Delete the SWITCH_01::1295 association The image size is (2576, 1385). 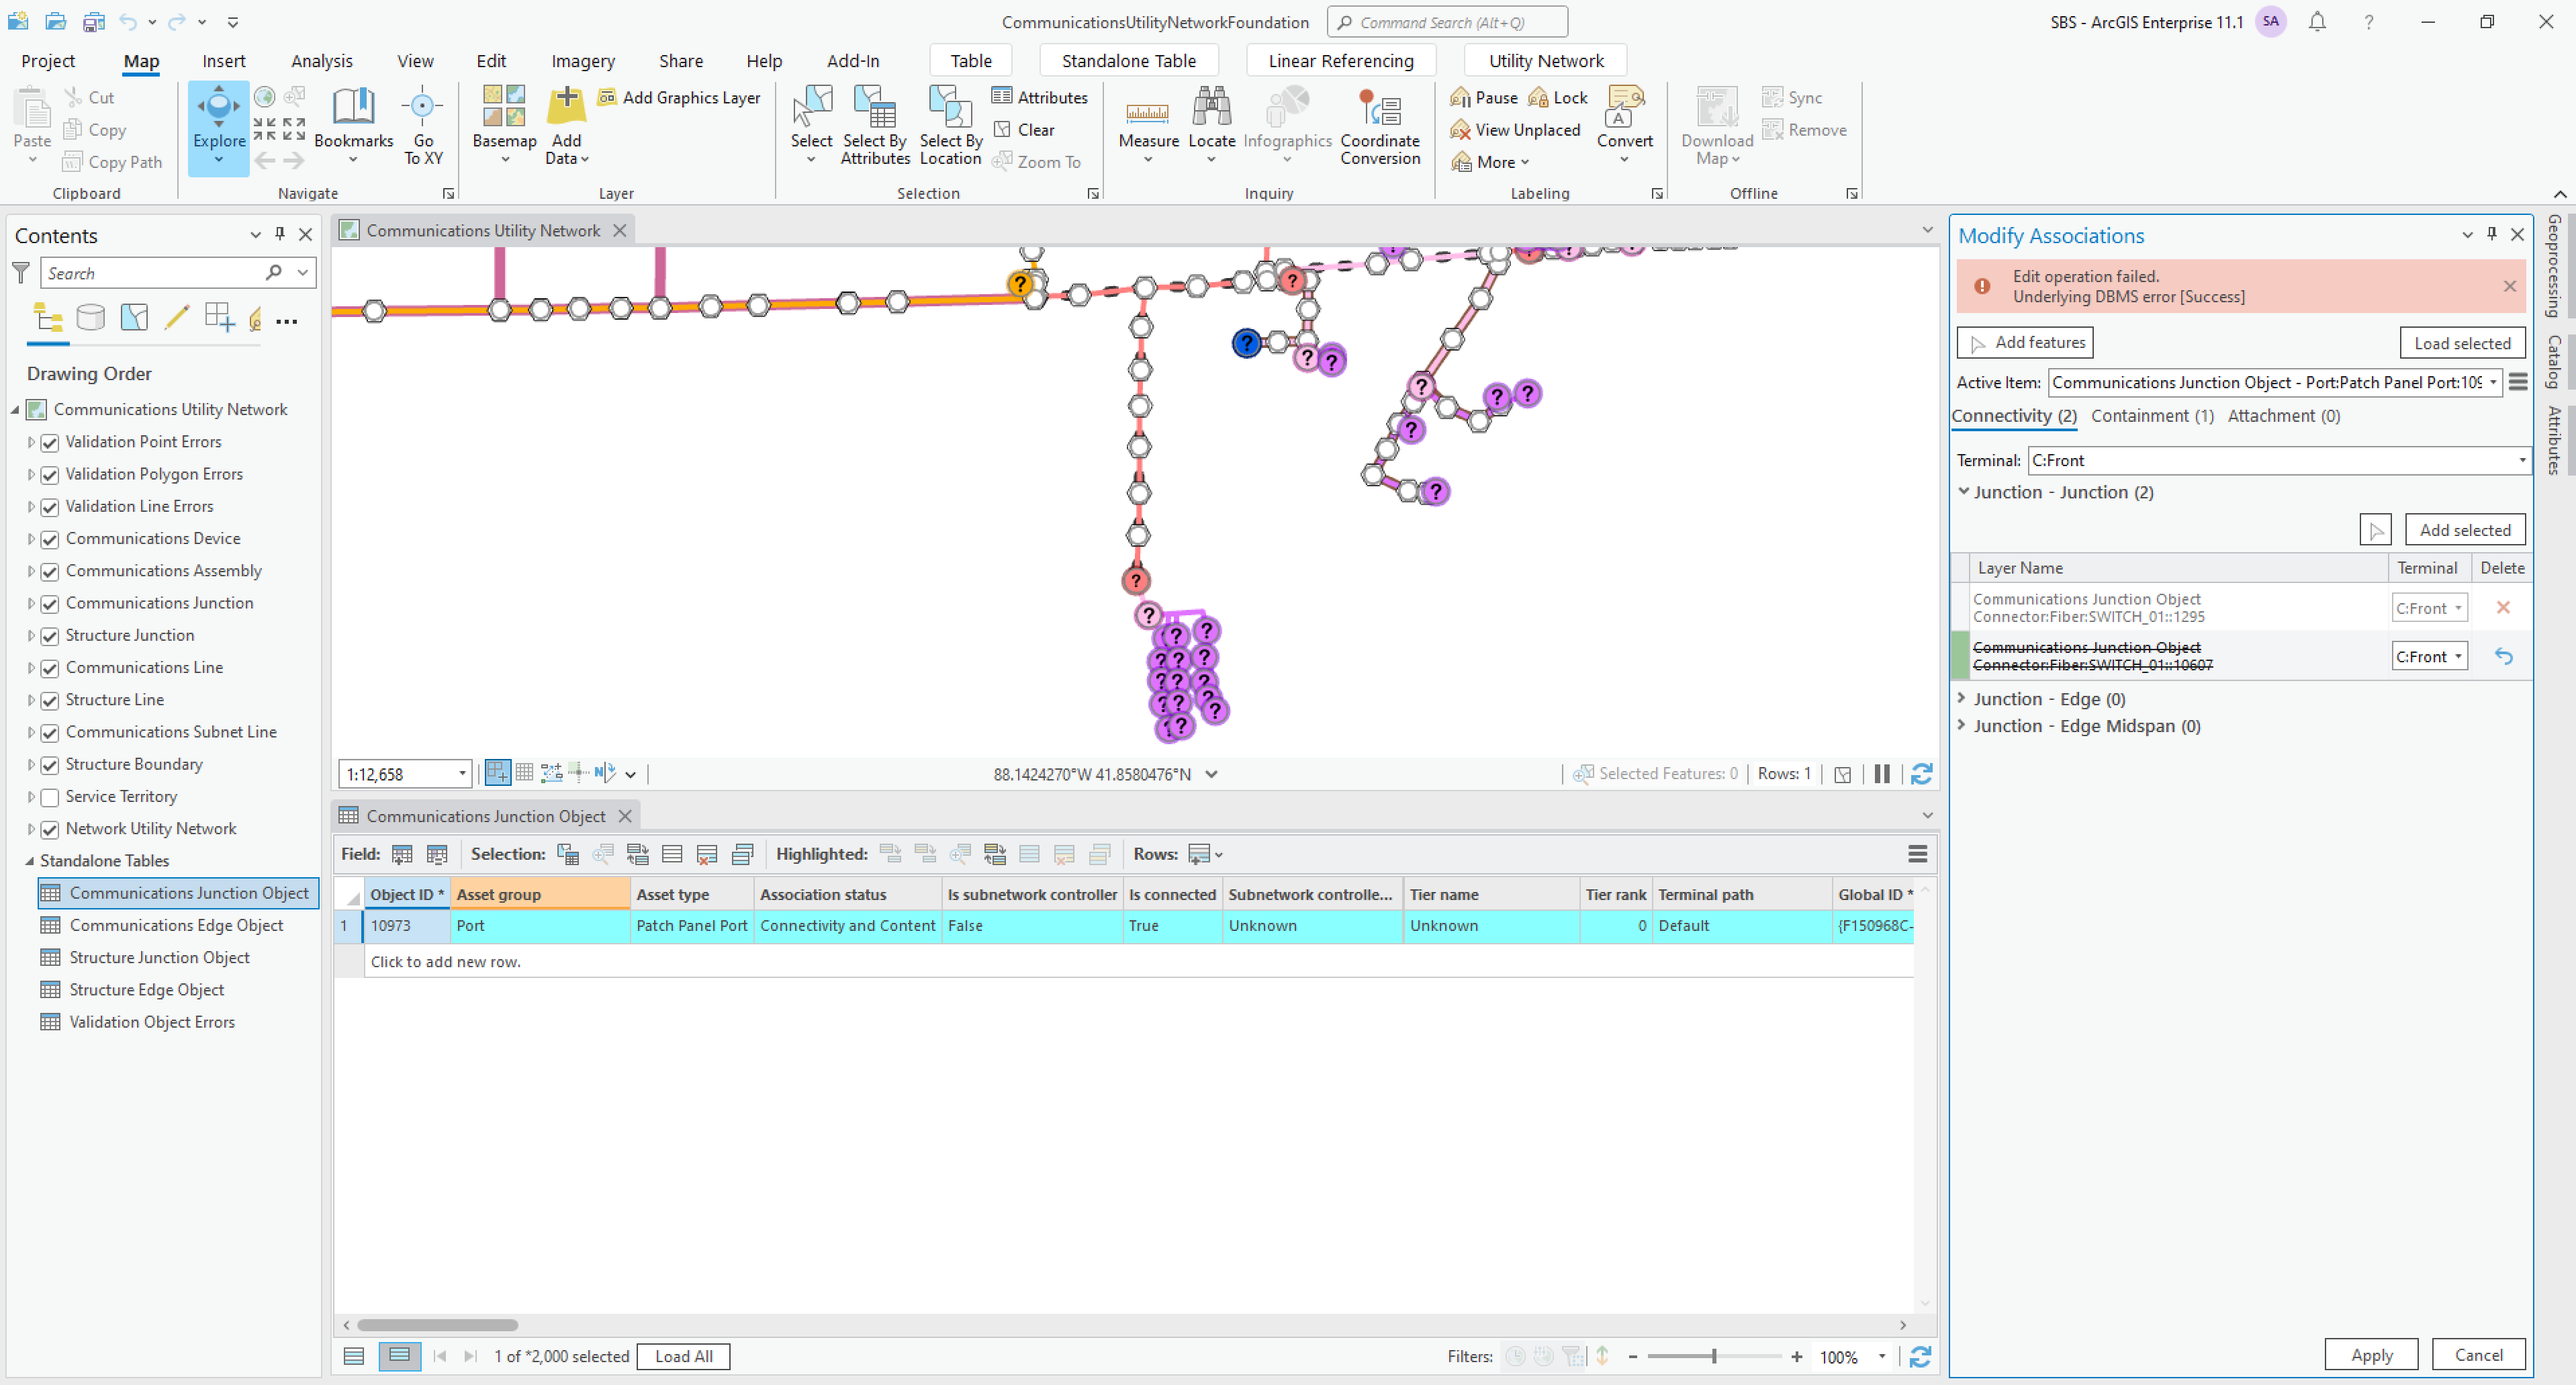point(2503,607)
